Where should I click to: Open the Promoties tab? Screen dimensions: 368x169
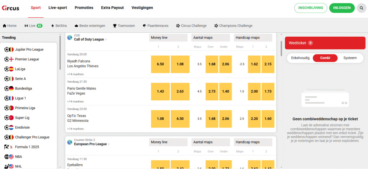[84, 8]
